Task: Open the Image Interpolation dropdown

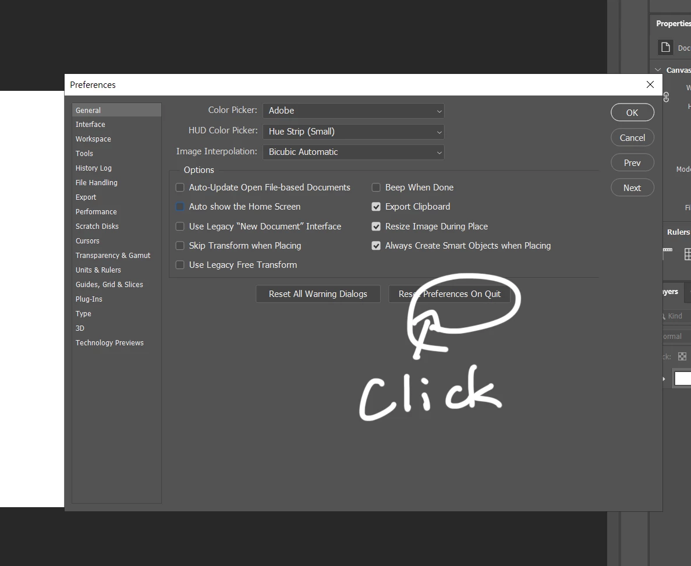Action: coord(353,152)
